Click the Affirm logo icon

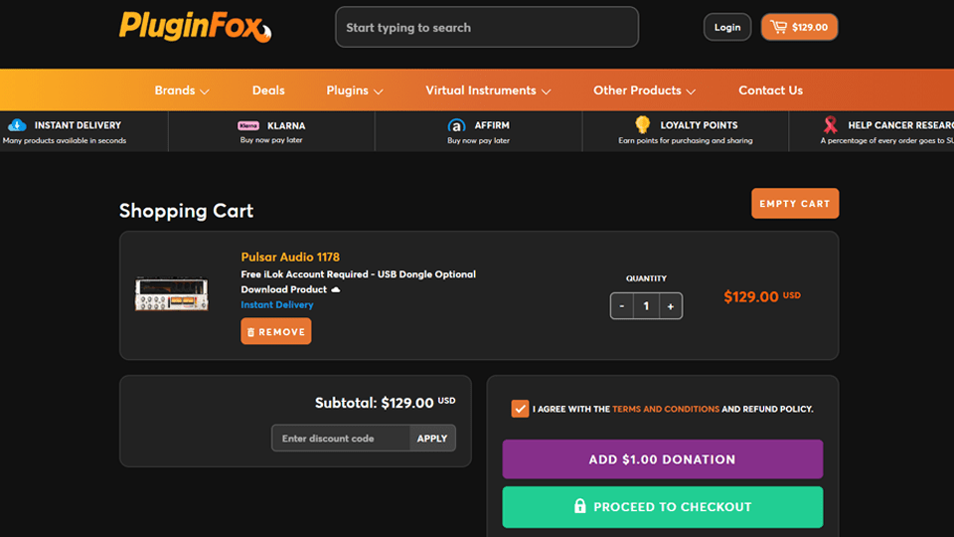pos(457,126)
